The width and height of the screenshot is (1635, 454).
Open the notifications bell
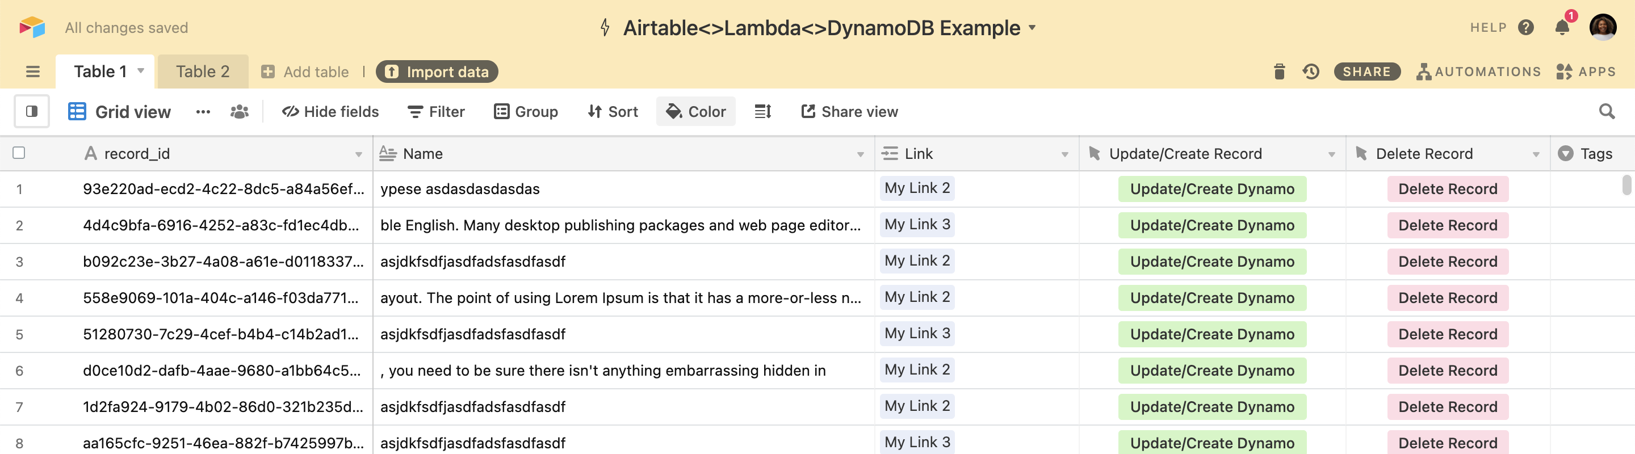click(1562, 27)
